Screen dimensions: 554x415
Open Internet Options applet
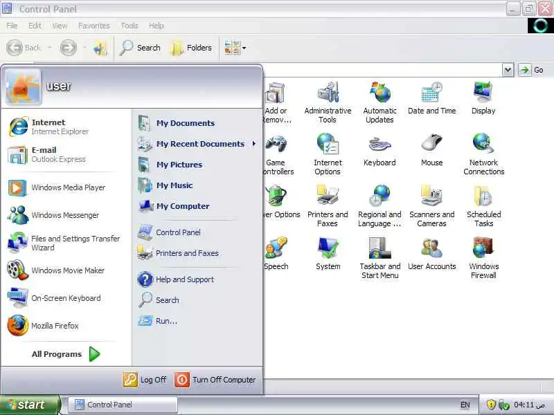[x=328, y=154]
